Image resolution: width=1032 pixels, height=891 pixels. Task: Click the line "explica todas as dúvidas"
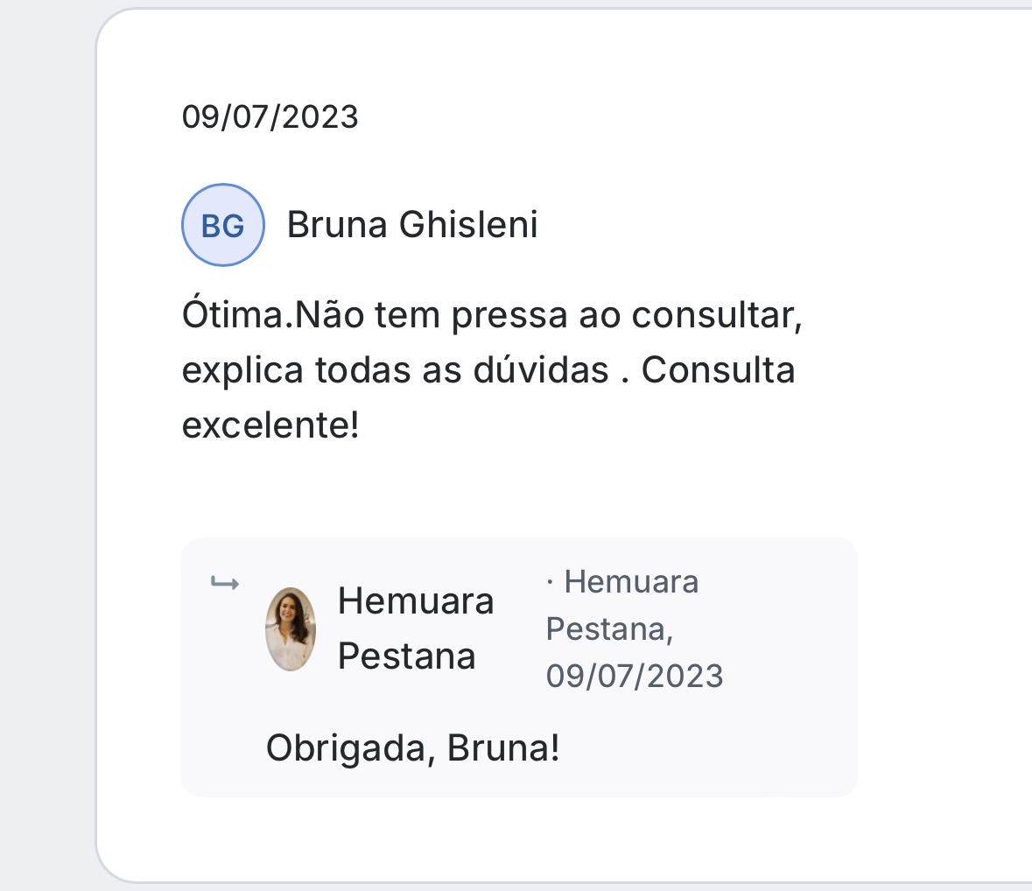click(x=395, y=370)
